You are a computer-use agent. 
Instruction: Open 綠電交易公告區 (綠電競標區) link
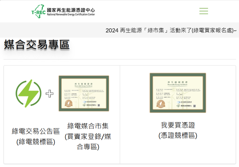tap(36, 136)
